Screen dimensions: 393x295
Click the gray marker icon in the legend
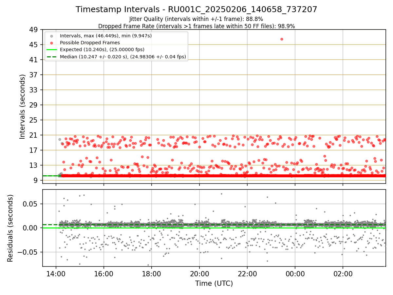click(x=51, y=36)
